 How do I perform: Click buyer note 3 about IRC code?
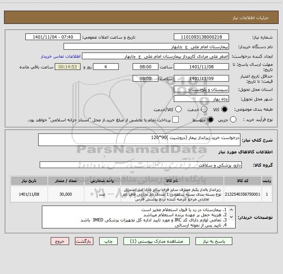pos(153,220)
